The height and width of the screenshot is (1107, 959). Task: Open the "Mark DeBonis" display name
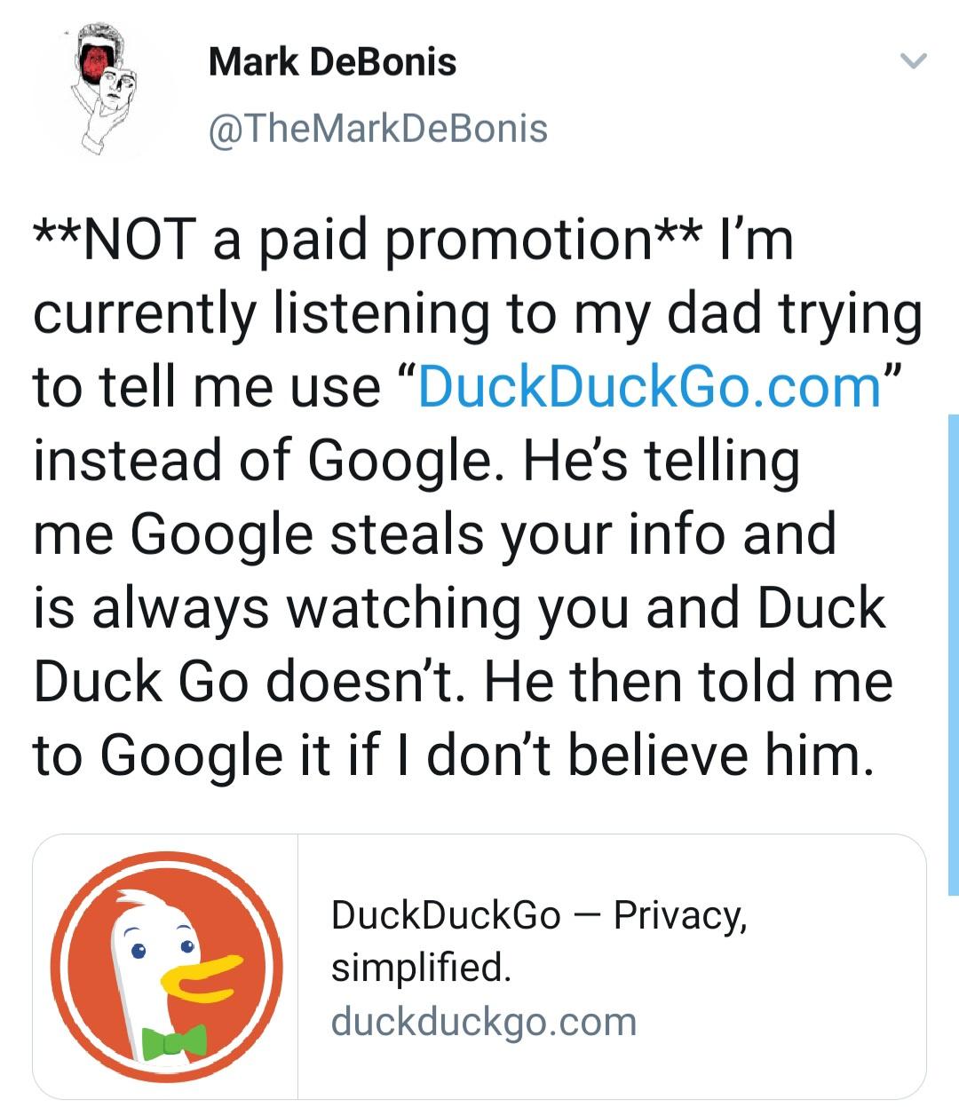[x=332, y=62]
